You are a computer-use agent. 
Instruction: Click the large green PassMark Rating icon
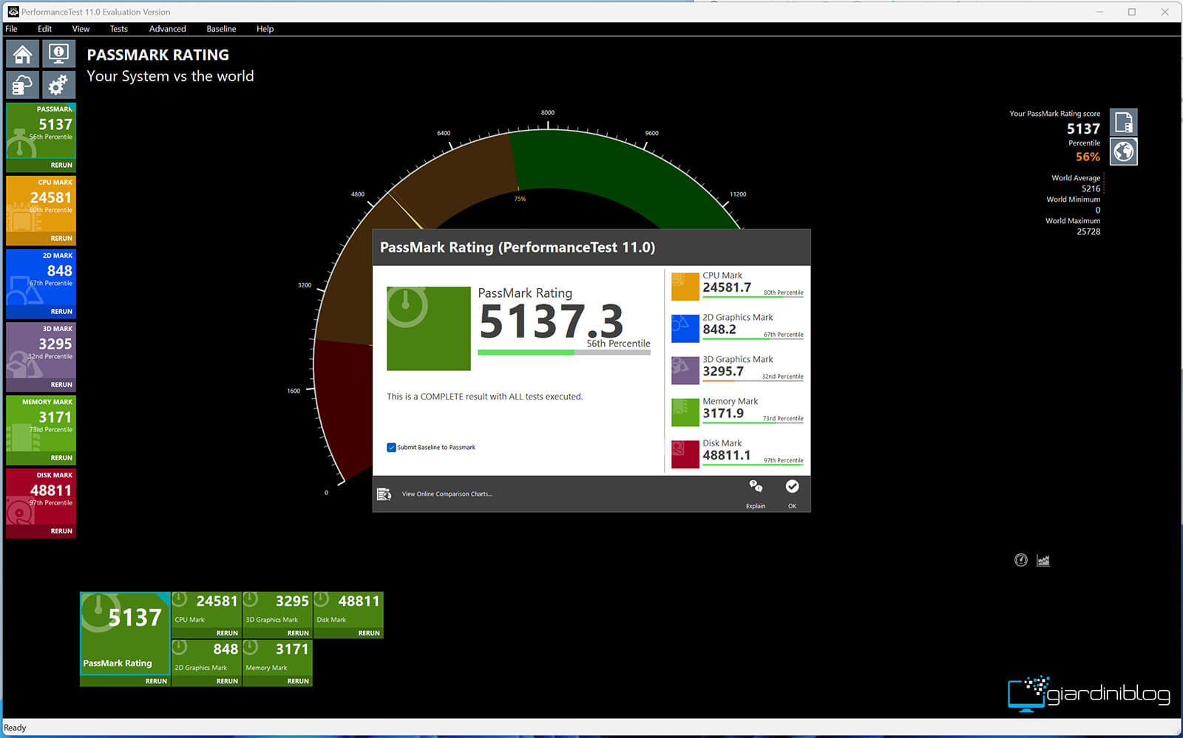pyautogui.click(x=429, y=329)
